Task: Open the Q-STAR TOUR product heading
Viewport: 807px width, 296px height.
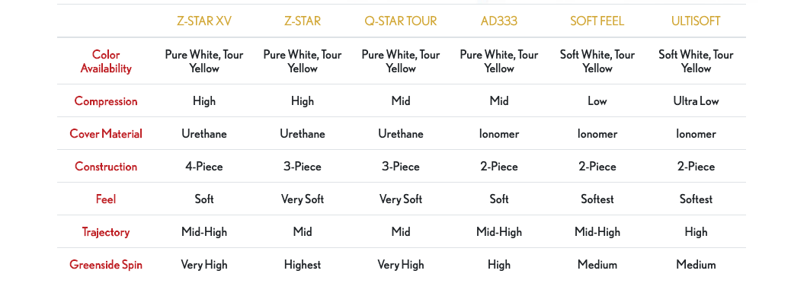Action: [x=400, y=21]
